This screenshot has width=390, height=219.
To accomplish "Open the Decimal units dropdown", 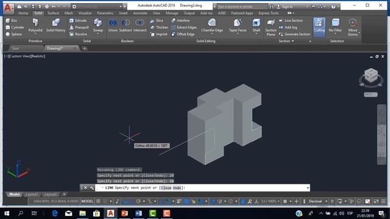I will pos(317,201).
